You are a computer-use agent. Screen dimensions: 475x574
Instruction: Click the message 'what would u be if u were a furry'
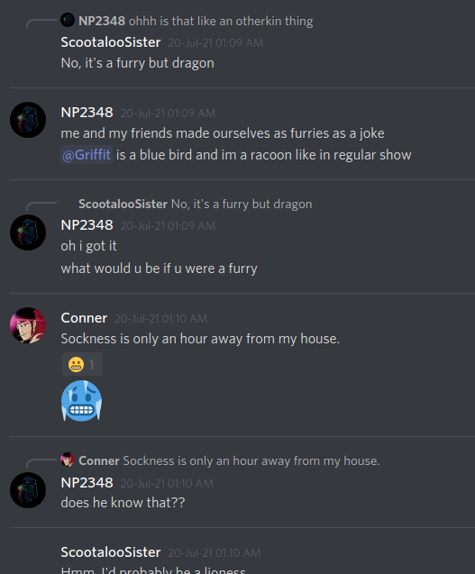159,269
